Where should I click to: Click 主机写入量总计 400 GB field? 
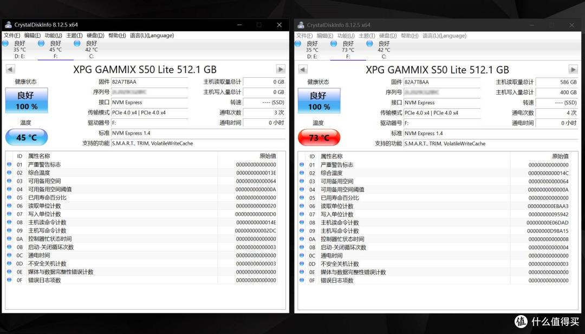coord(557,92)
